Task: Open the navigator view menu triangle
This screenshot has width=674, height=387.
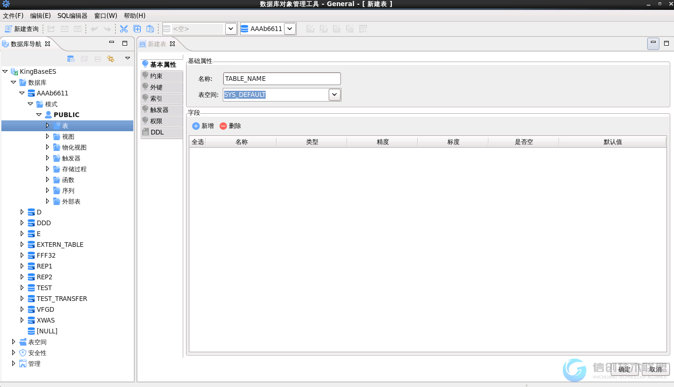Action: [x=127, y=58]
